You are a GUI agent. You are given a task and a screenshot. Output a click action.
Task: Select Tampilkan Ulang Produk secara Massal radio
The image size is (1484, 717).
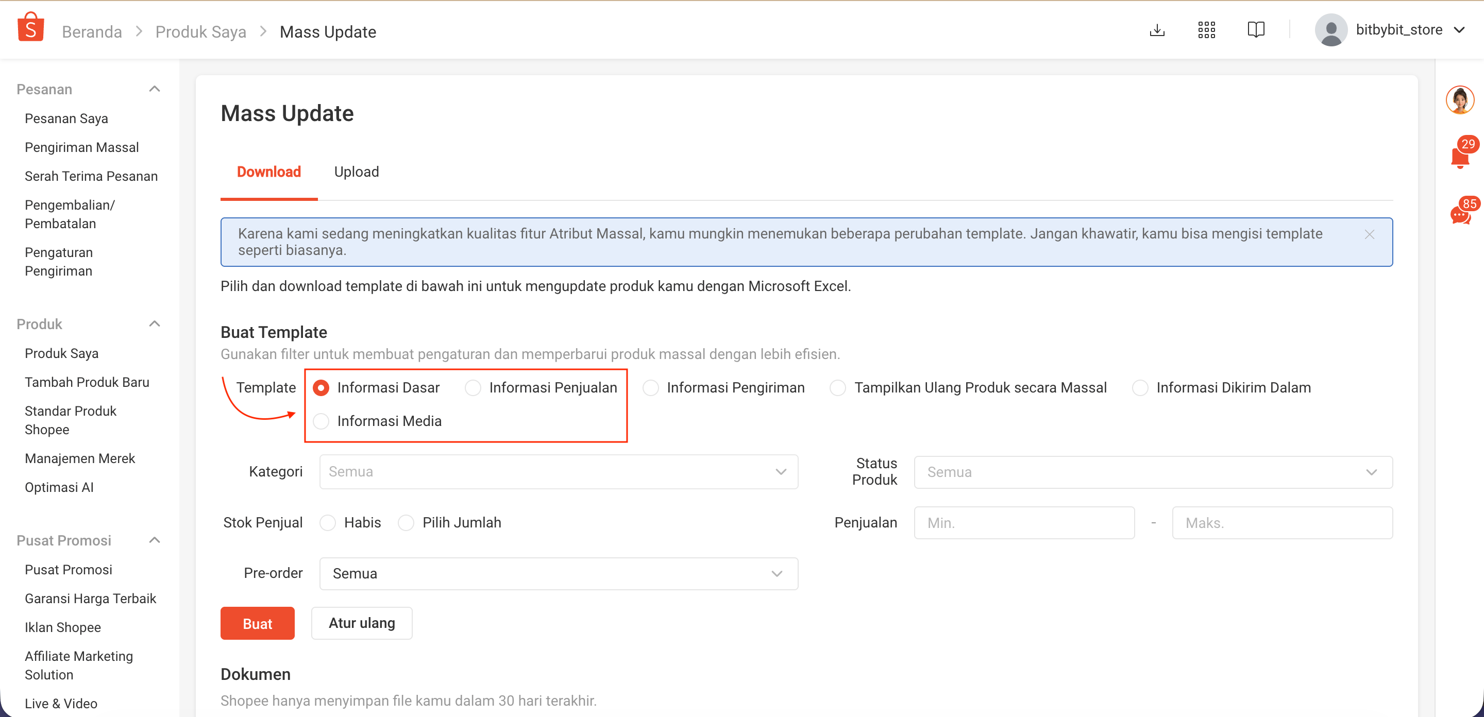838,387
